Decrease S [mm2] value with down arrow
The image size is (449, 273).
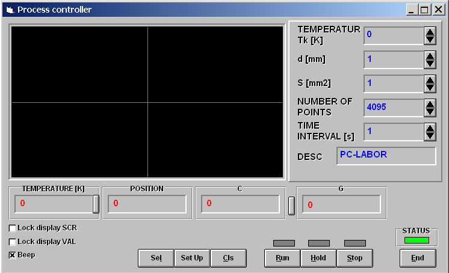[430, 88]
